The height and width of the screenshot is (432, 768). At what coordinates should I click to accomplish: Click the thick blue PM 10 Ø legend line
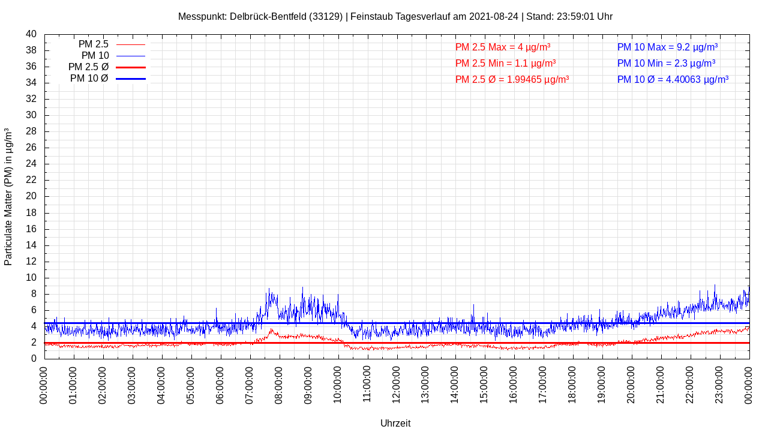click(130, 79)
